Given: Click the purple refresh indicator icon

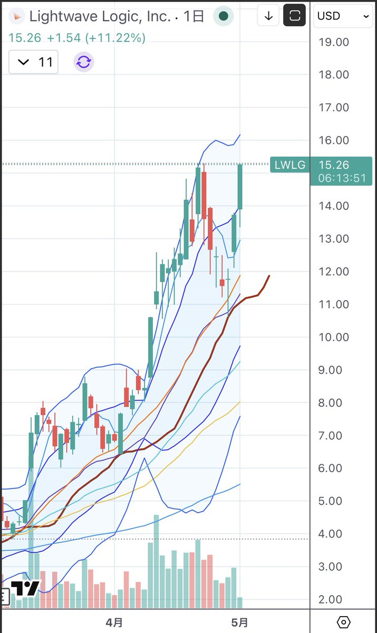Looking at the screenshot, I should pos(83,62).
